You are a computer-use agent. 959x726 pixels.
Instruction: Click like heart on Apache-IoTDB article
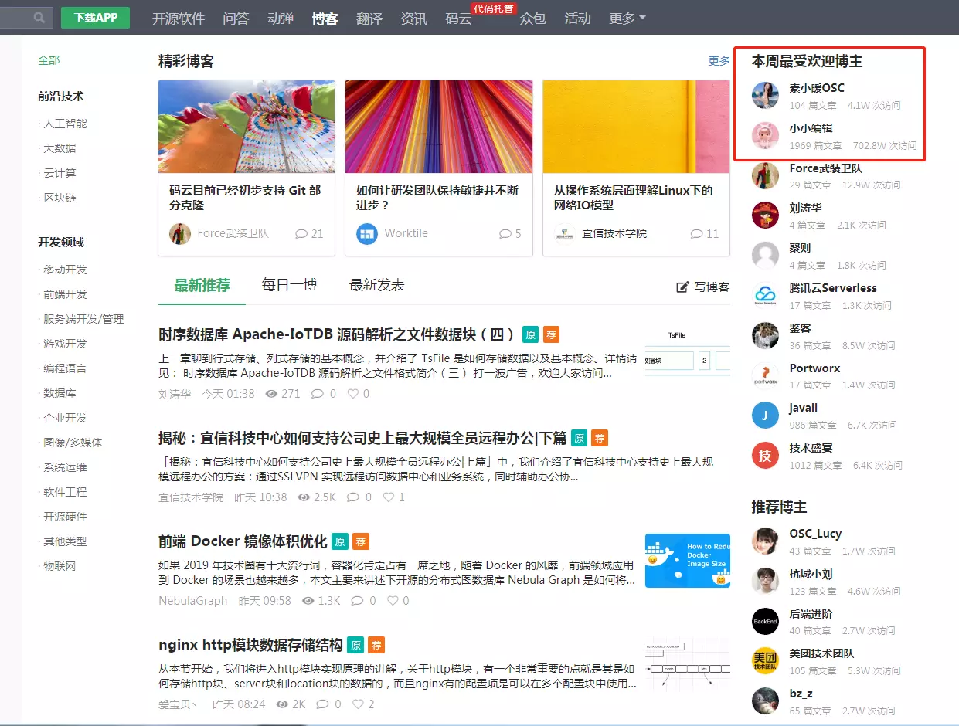(353, 394)
